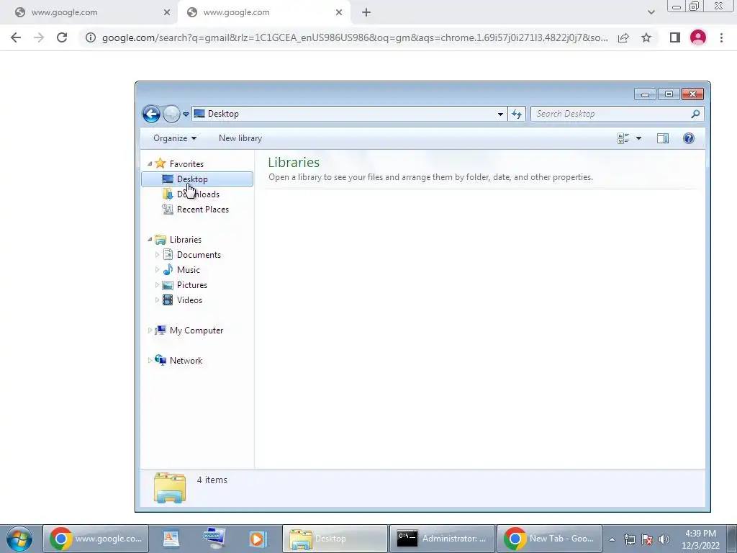Expand the Network node
737x553 pixels.
coord(150,361)
